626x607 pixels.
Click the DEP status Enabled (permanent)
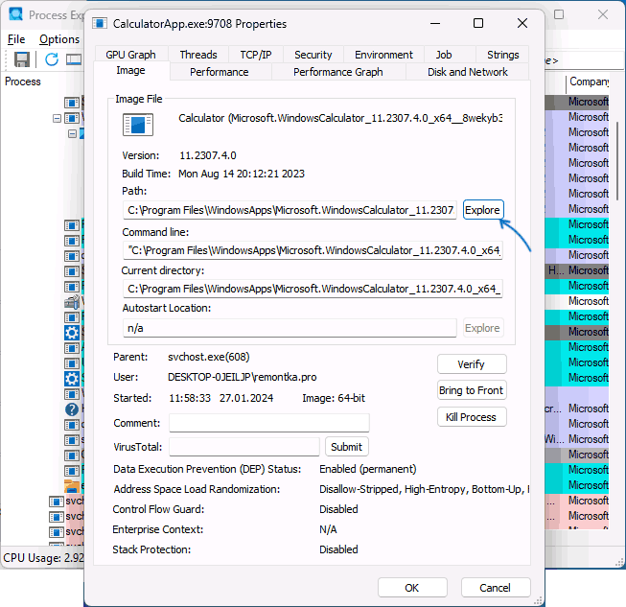click(x=368, y=469)
